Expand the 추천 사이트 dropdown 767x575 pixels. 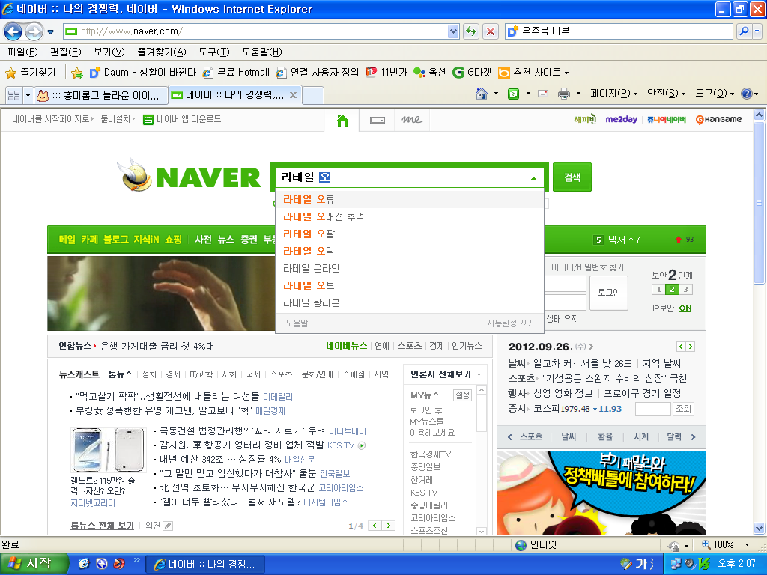[567, 73]
